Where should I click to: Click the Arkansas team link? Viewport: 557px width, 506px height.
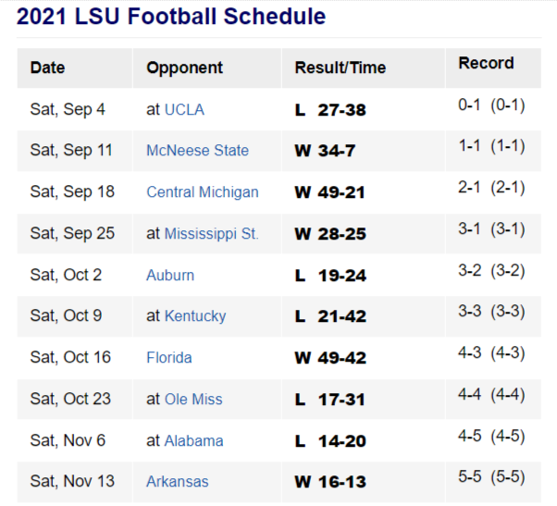pyautogui.click(x=177, y=481)
